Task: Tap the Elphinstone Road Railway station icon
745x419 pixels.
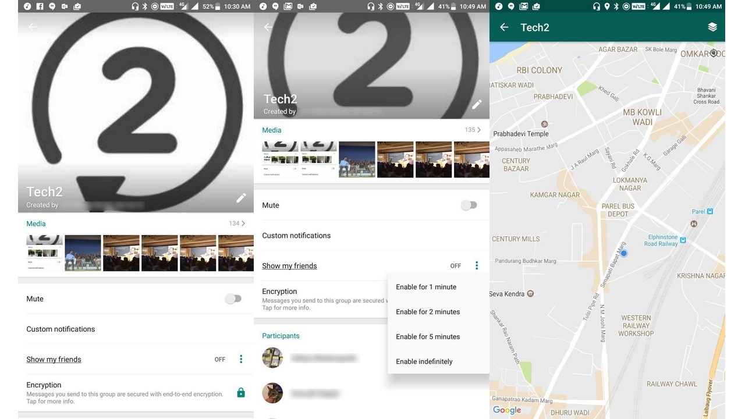Action: [x=683, y=240]
